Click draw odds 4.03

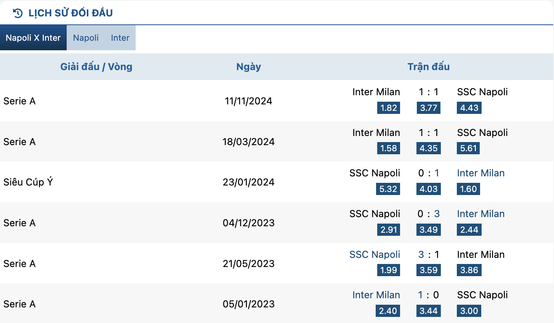click(429, 189)
